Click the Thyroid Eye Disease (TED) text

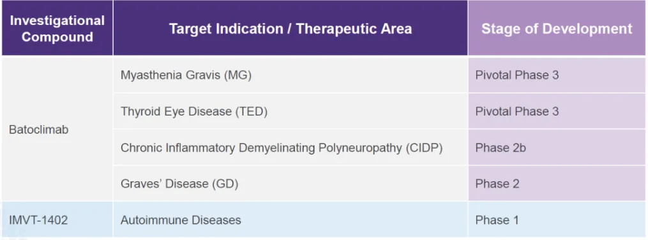tap(194, 112)
